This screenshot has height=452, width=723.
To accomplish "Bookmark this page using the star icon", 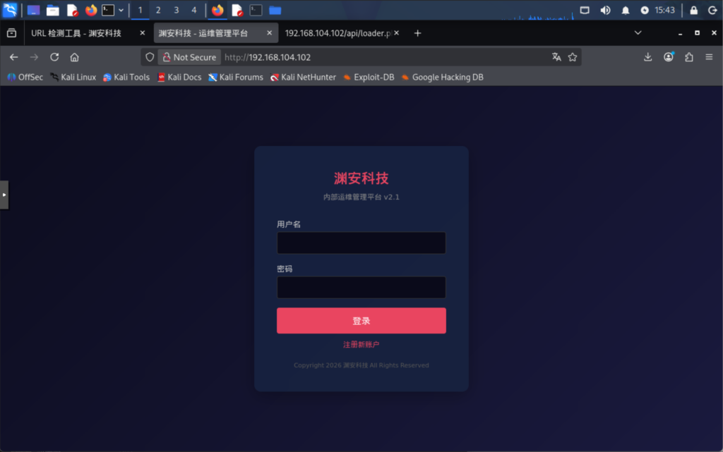I will click(573, 57).
